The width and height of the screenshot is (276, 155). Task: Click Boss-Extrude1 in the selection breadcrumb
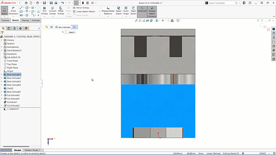63,27
